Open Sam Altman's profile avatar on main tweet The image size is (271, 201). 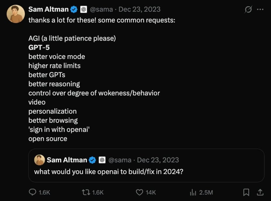[x=15, y=14]
